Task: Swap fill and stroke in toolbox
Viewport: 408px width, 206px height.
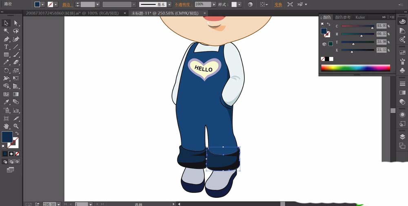Action: pyautogui.click(x=17, y=133)
